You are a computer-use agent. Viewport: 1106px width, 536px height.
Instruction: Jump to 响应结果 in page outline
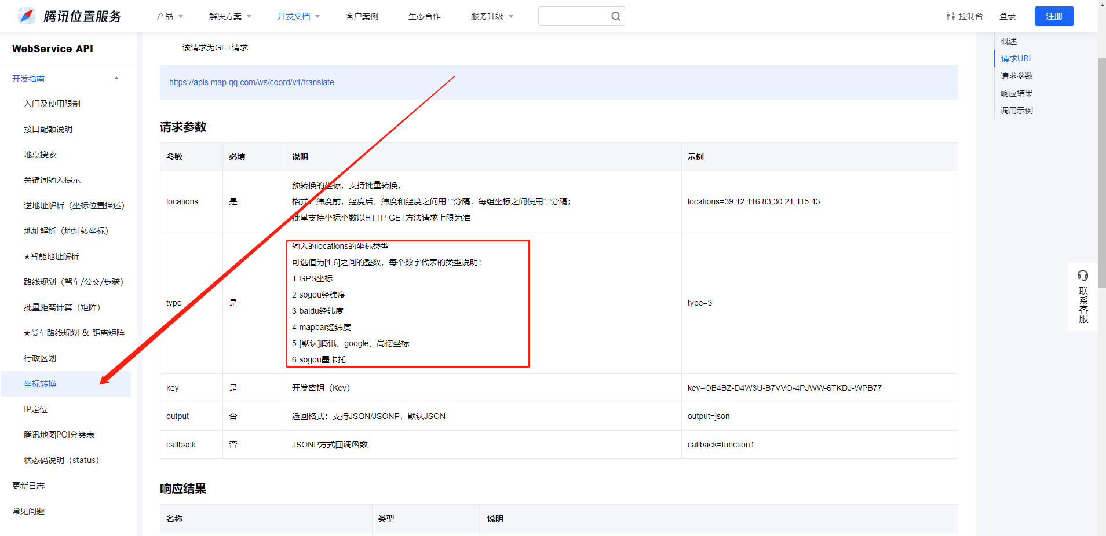pos(1017,93)
